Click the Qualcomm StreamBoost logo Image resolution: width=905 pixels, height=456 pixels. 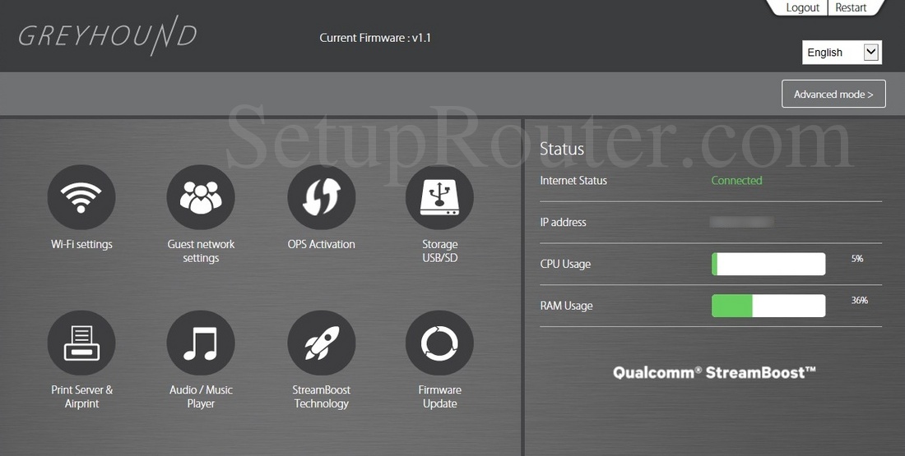pyautogui.click(x=714, y=372)
